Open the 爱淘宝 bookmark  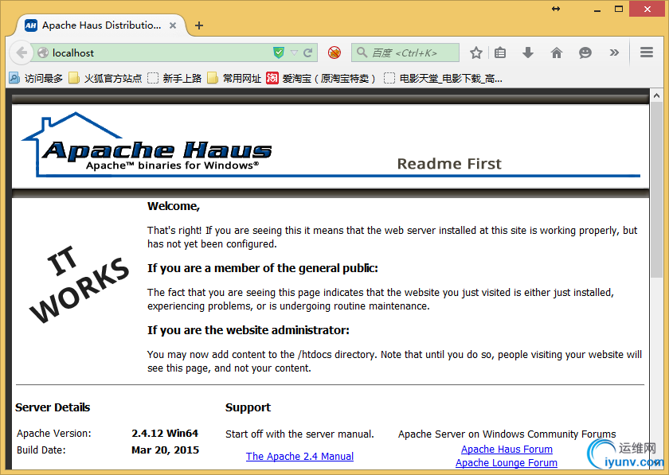(x=321, y=79)
